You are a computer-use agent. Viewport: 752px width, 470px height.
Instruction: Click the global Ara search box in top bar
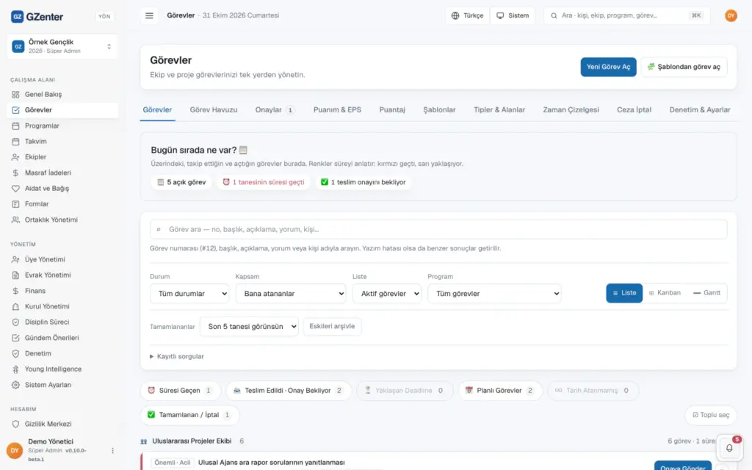click(627, 15)
